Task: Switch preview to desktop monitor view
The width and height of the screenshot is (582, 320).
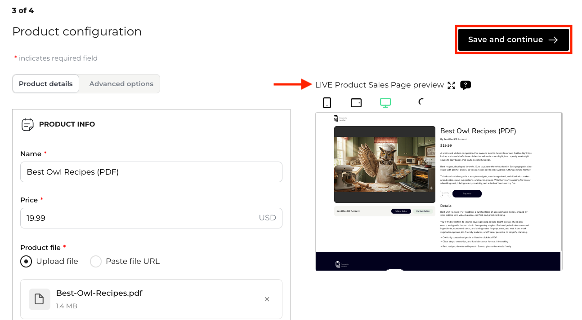Action: 385,103
